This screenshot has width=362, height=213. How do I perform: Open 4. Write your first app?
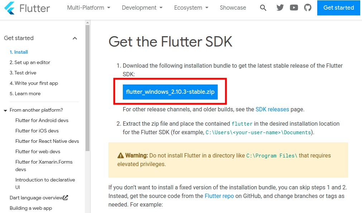(34, 83)
